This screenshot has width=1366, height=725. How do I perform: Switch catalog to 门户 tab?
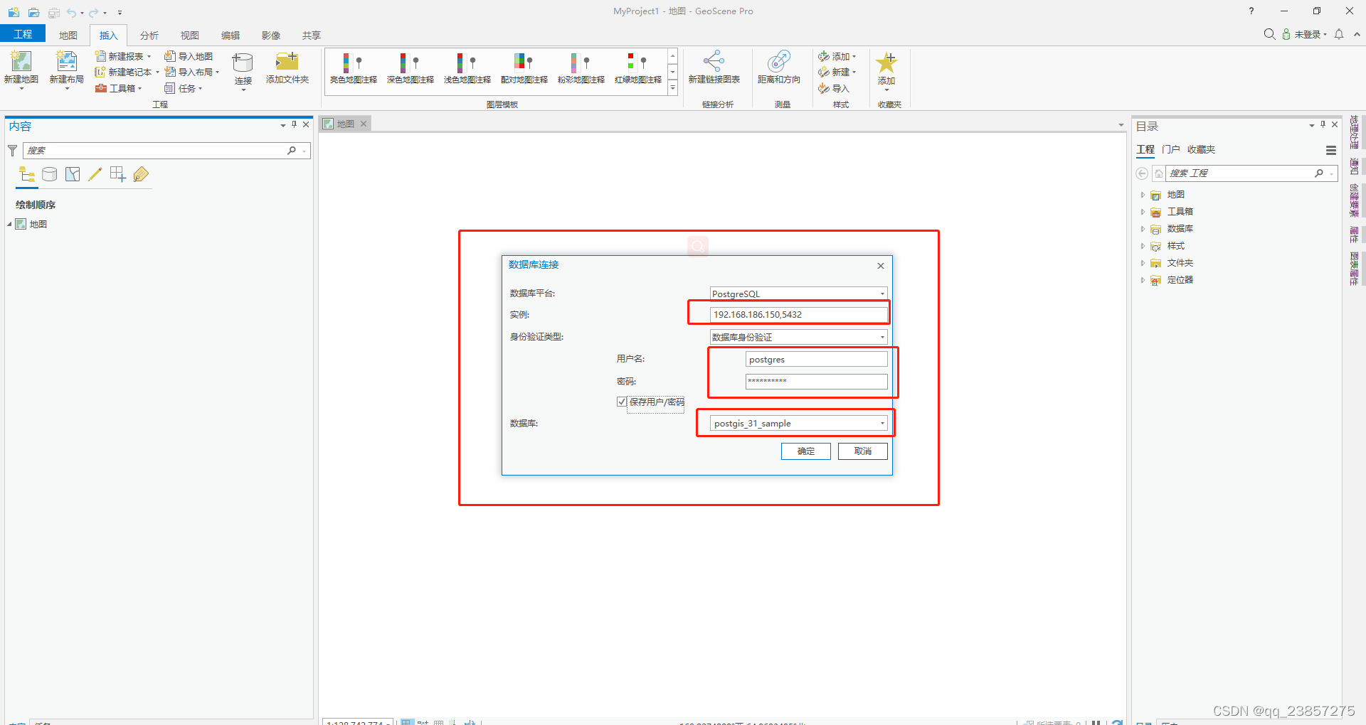1171,149
